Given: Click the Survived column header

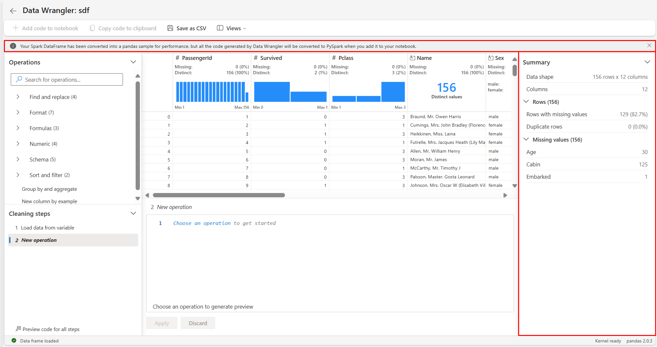Looking at the screenshot, I should tap(271, 58).
